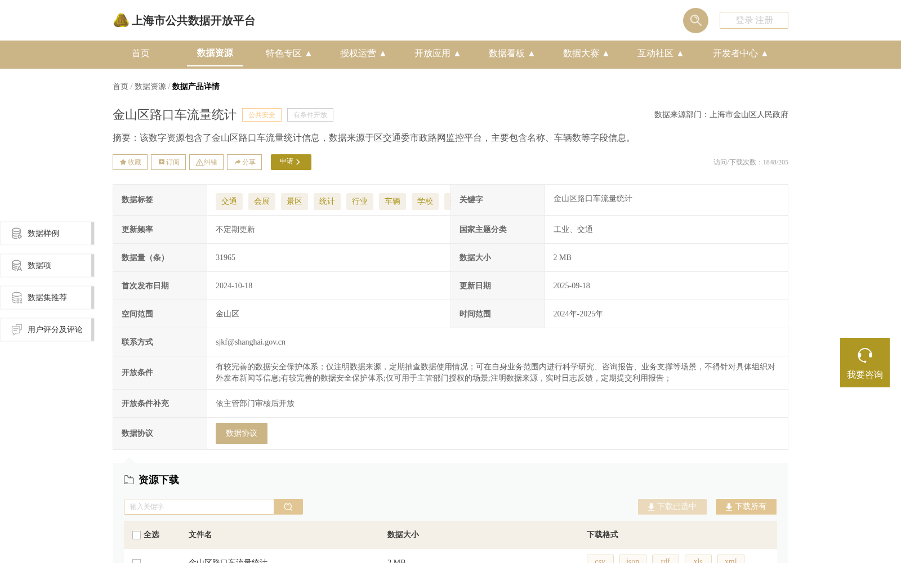The height and width of the screenshot is (563, 901).
Task: Click the 资源下载 section heading
Action: [x=159, y=480]
